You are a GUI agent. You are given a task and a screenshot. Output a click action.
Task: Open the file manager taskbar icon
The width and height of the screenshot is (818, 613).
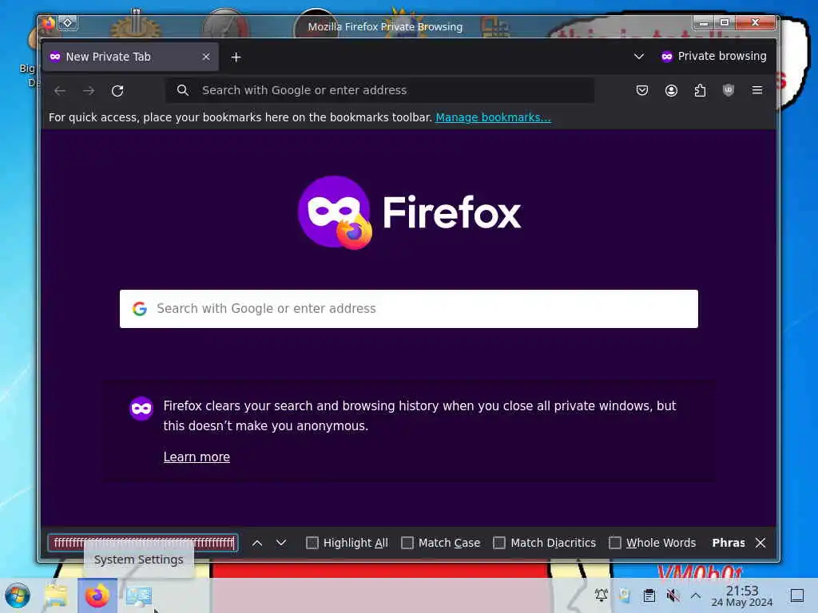56,595
